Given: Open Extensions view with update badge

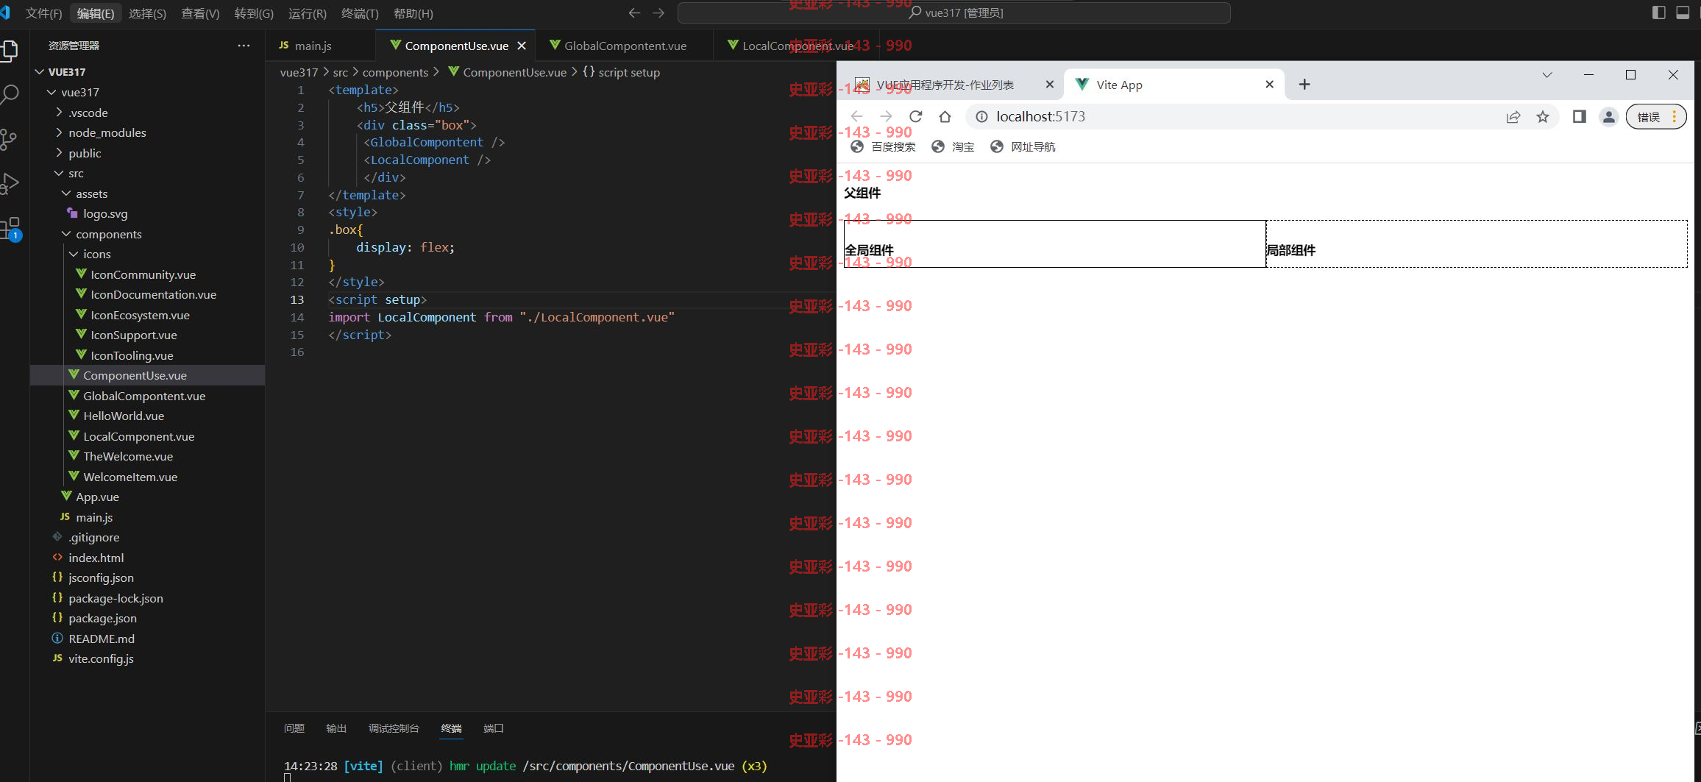Looking at the screenshot, I should click(x=10, y=228).
